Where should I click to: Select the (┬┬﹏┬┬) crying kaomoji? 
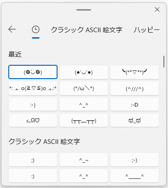click(x=84, y=120)
